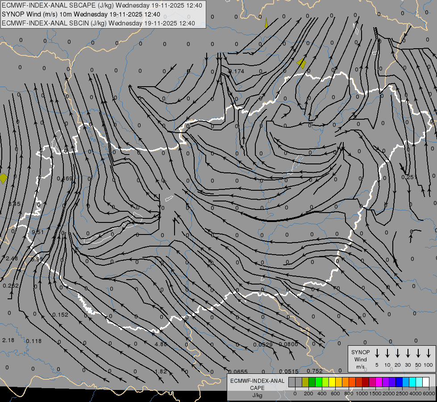Click the 0.0655 value on the map
The height and width of the screenshot is (402, 437).
point(238,372)
